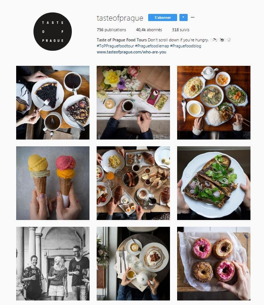Open the black and white group photo
The width and height of the screenshot is (264, 305).
tap(53, 264)
